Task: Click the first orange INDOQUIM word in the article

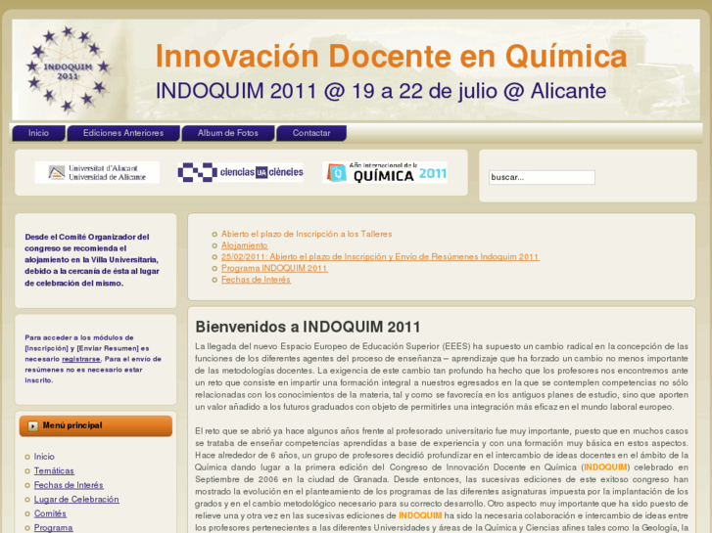Action: (605, 467)
